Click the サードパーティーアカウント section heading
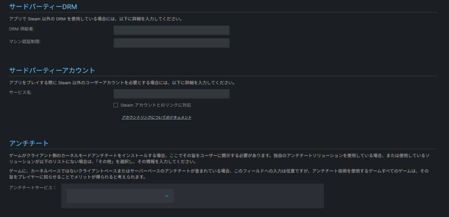 coord(52,70)
